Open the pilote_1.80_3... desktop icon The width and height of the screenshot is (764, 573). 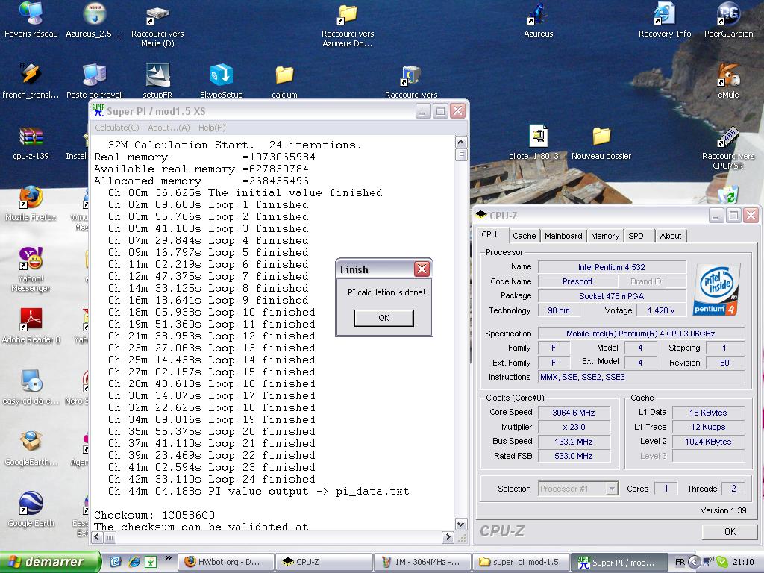(x=538, y=143)
